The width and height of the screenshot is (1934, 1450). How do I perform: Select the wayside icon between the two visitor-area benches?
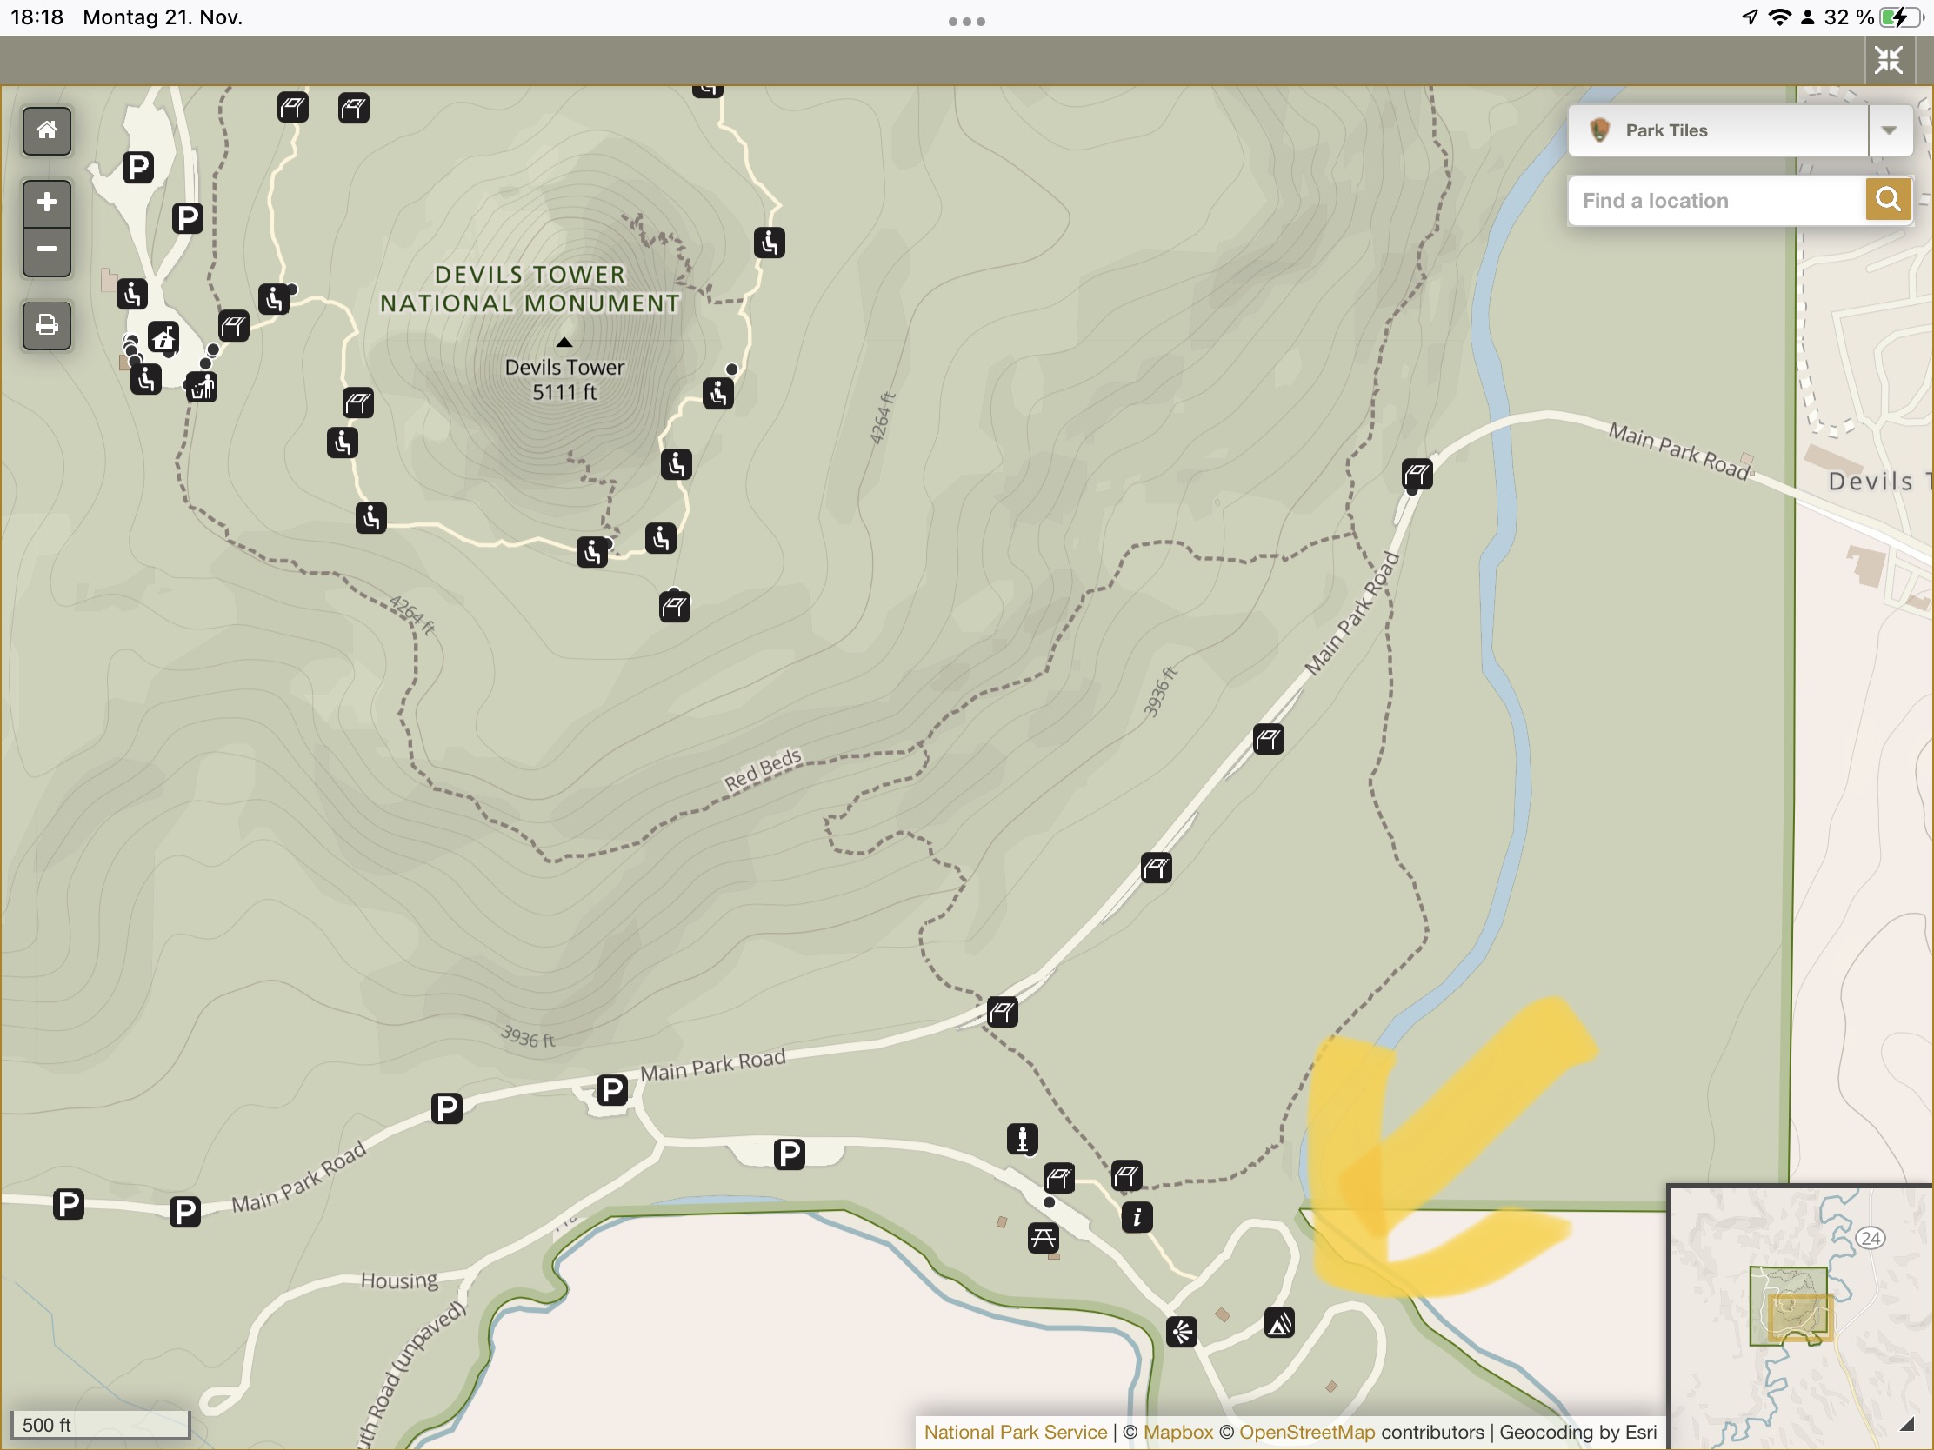click(233, 327)
